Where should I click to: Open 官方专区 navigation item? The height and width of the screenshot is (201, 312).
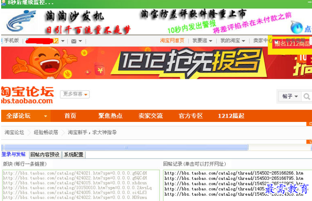click(191, 116)
